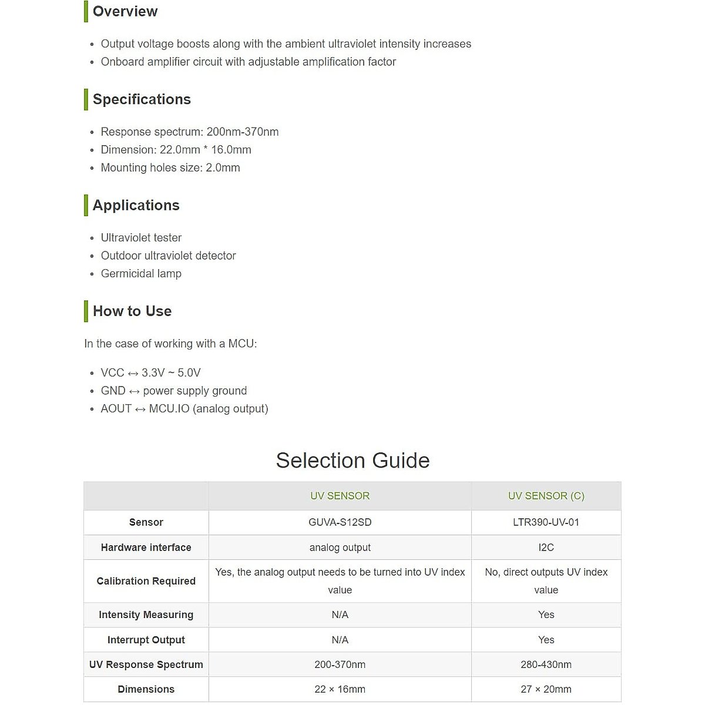Click the Specifications section heading
705x705 pixels.
point(142,99)
